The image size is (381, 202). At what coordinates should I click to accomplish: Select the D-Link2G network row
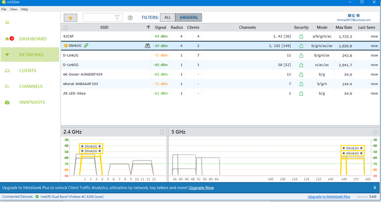pos(220,56)
